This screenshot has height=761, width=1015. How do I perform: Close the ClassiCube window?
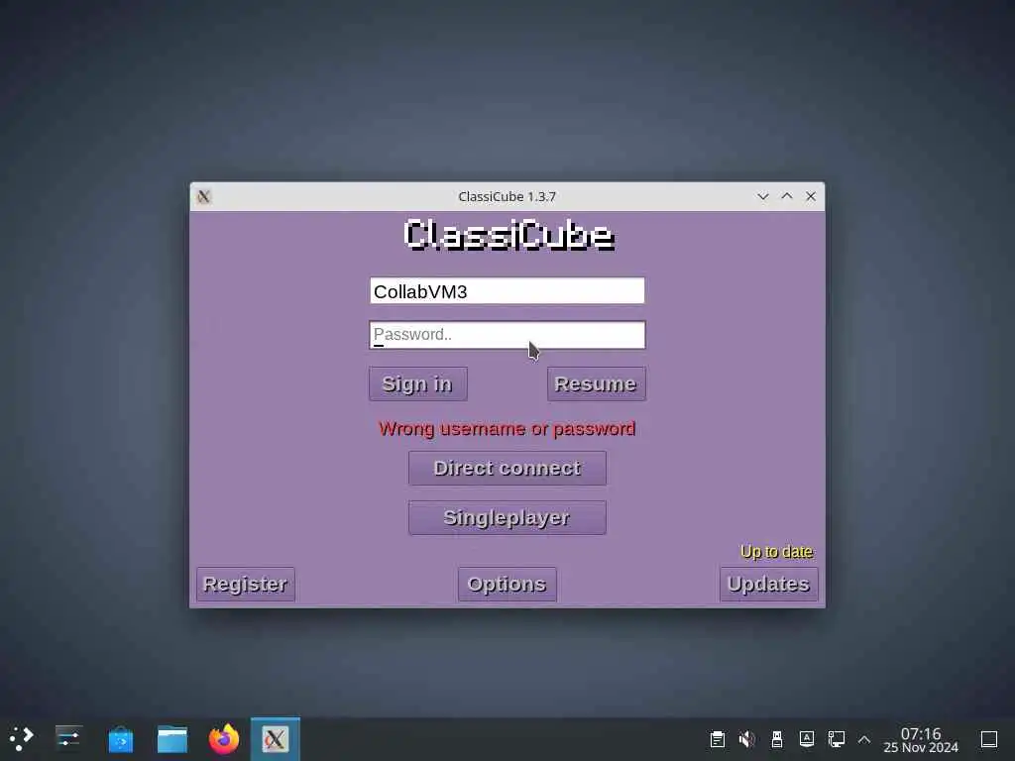coord(811,196)
